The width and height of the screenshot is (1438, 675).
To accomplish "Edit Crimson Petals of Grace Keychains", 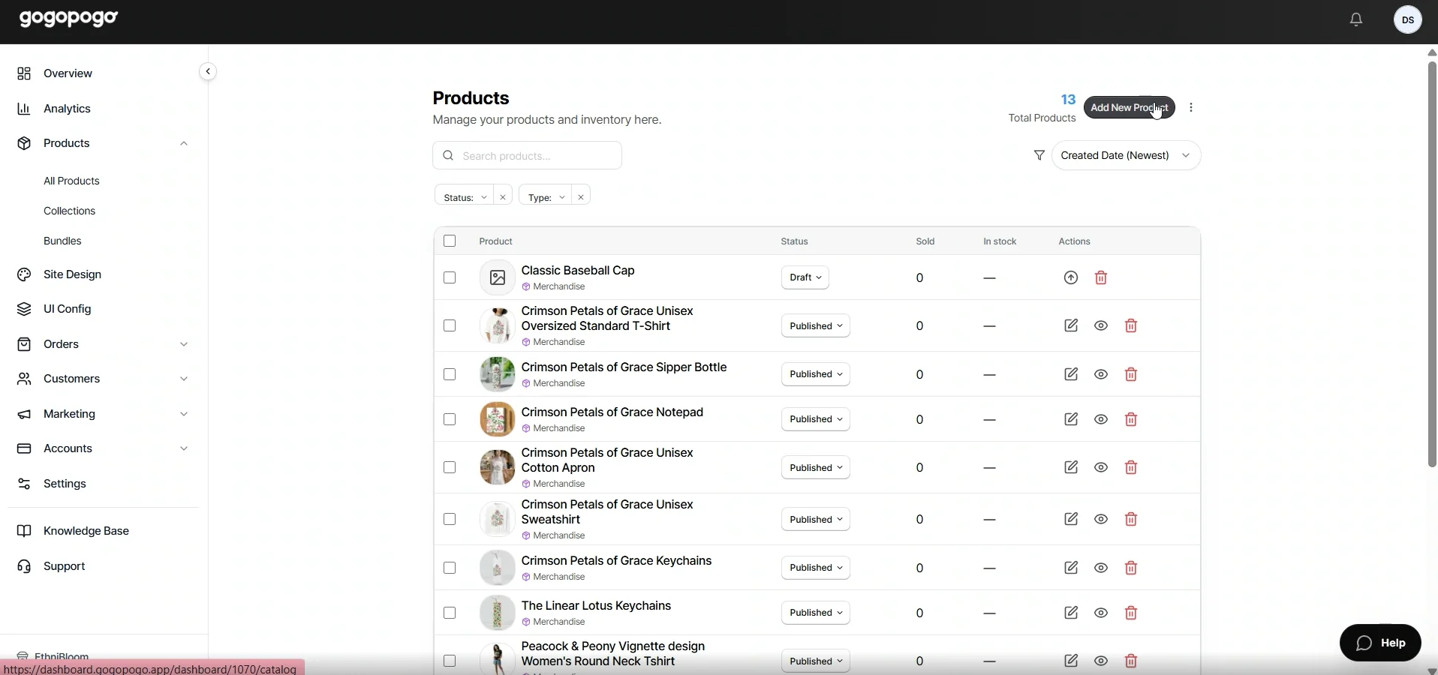I will pos(1071,568).
